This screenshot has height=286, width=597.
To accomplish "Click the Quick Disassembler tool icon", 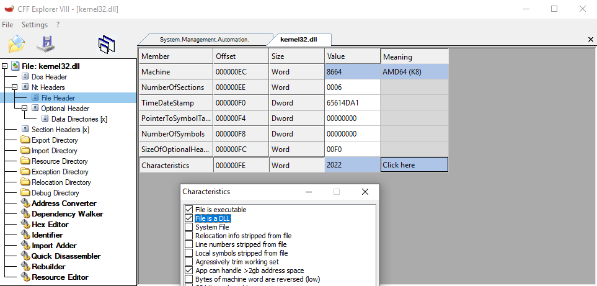I will [25, 256].
